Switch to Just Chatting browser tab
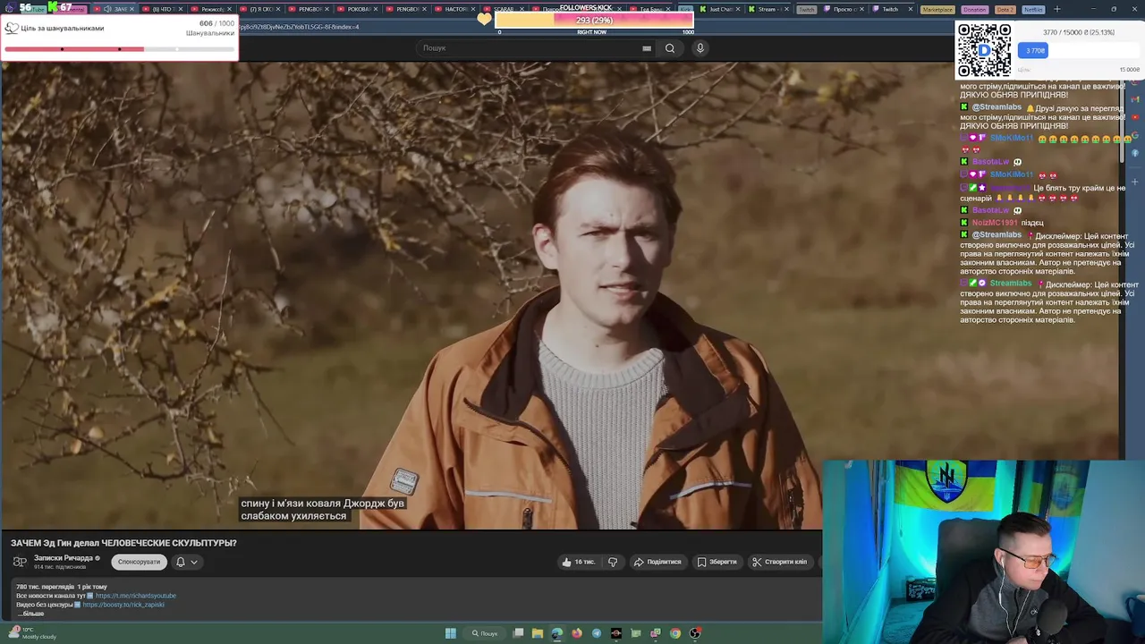The image size is (1145, 644). 719,9
